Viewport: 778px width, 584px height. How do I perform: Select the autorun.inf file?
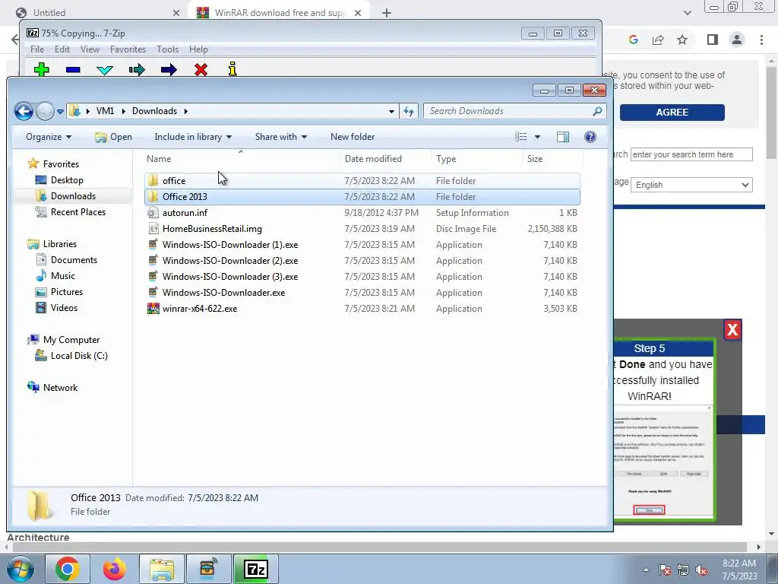[185, 213]
